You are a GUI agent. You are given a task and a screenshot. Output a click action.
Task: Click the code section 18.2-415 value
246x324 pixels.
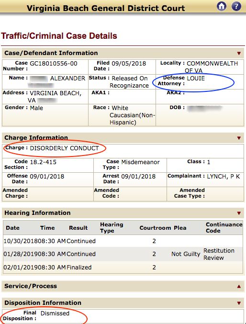tap(43, 162)
